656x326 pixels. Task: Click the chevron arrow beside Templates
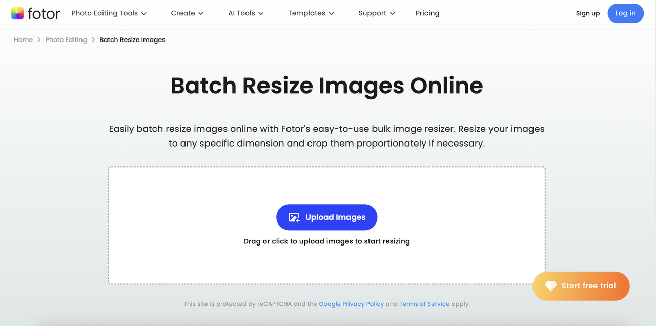(x=332, y=14)
